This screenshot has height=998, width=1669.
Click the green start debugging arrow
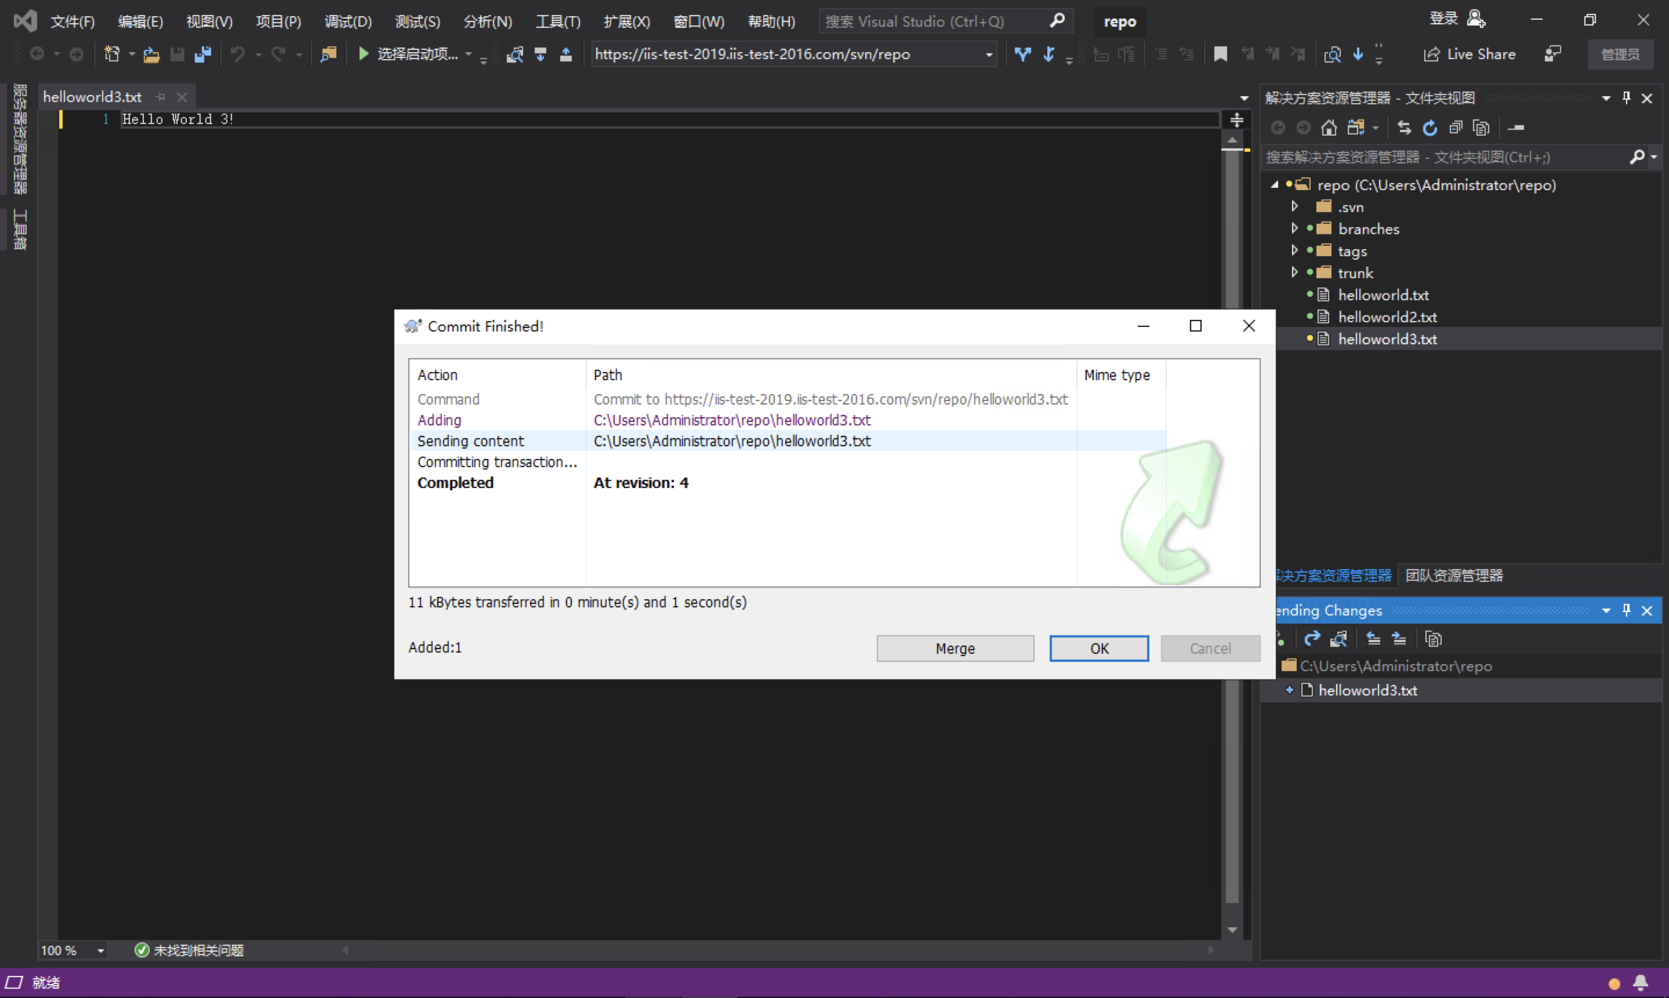pos(363,54)
